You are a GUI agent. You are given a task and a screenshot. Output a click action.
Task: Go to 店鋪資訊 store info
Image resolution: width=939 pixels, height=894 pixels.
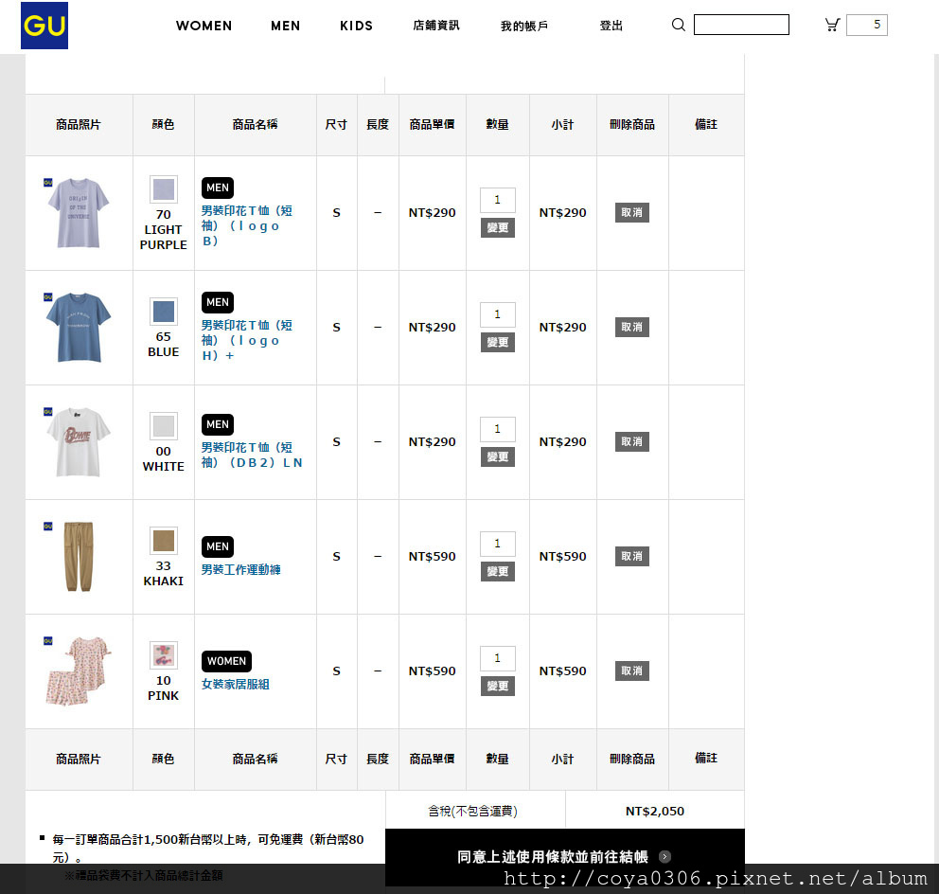(x=436, y=26)
